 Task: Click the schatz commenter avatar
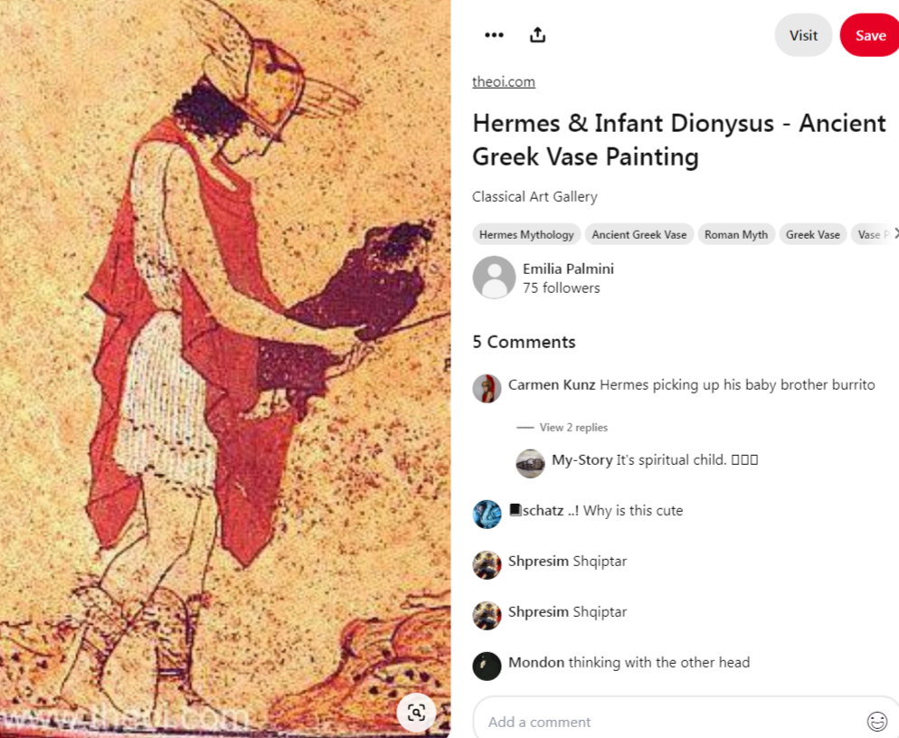coord(487,514)
